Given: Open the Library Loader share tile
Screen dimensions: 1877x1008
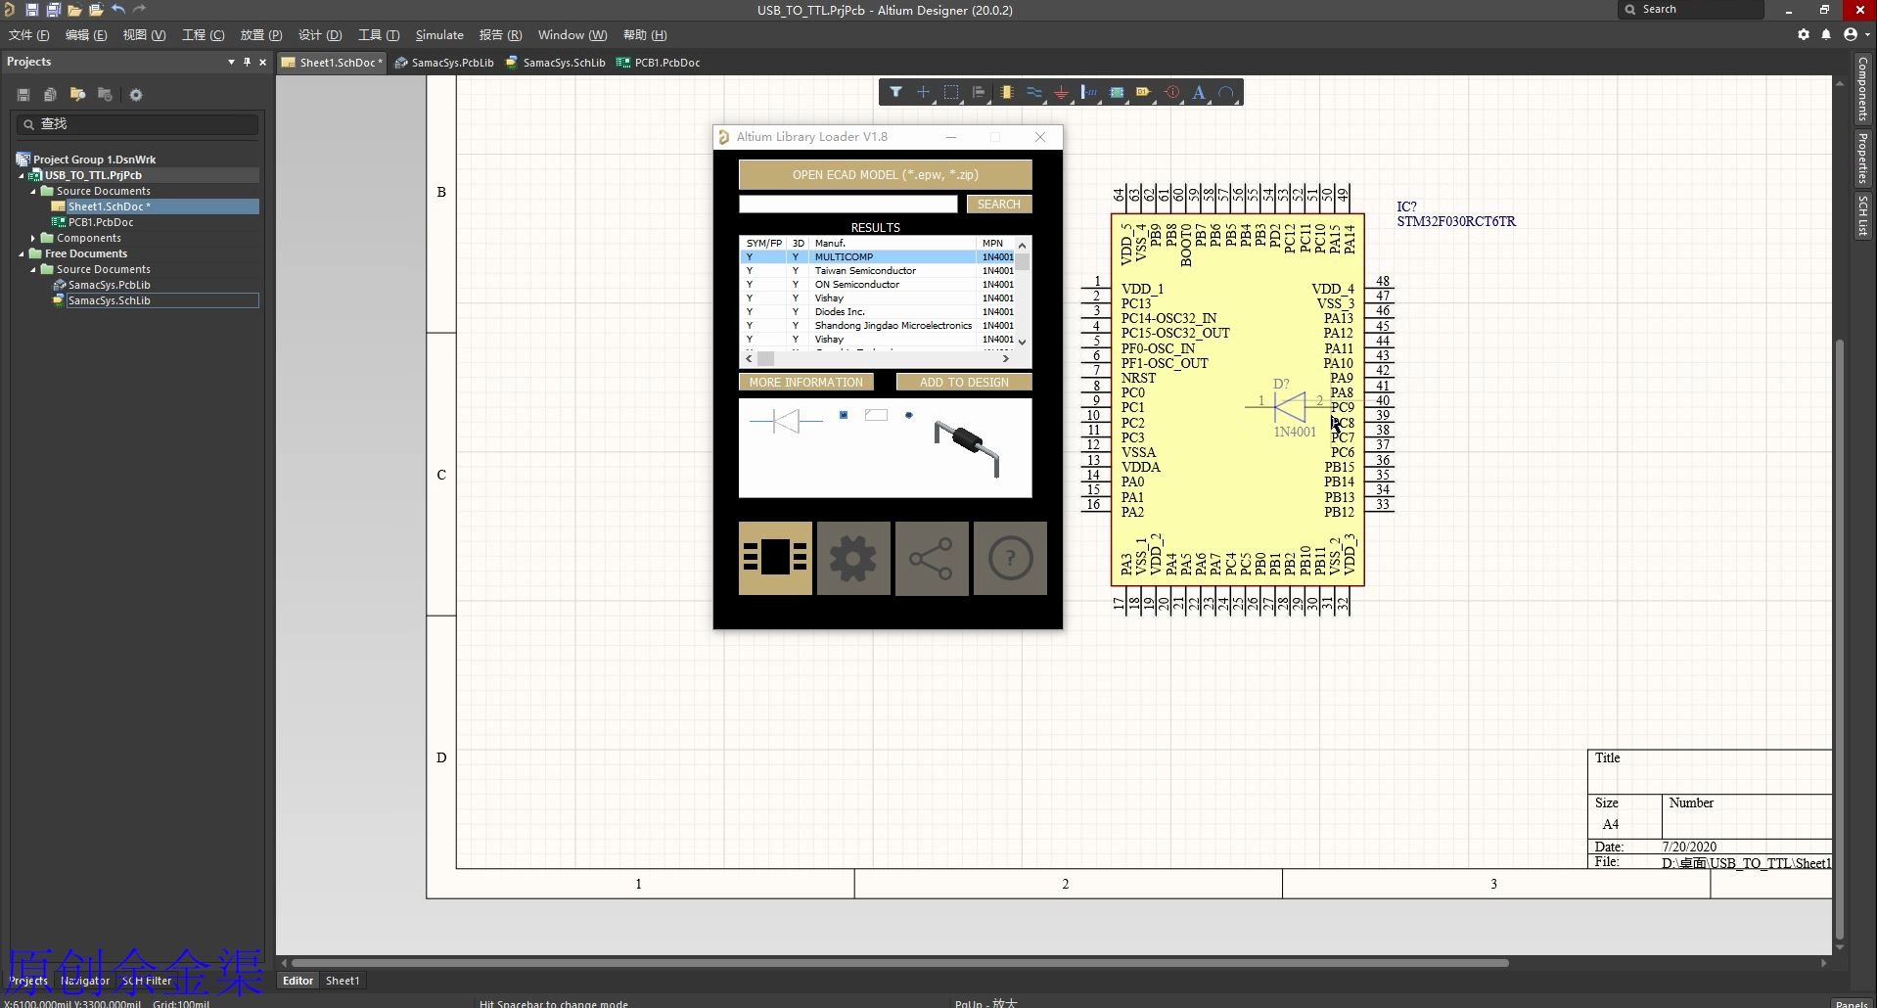Looking at the screenshot, I should pos(932,558).
